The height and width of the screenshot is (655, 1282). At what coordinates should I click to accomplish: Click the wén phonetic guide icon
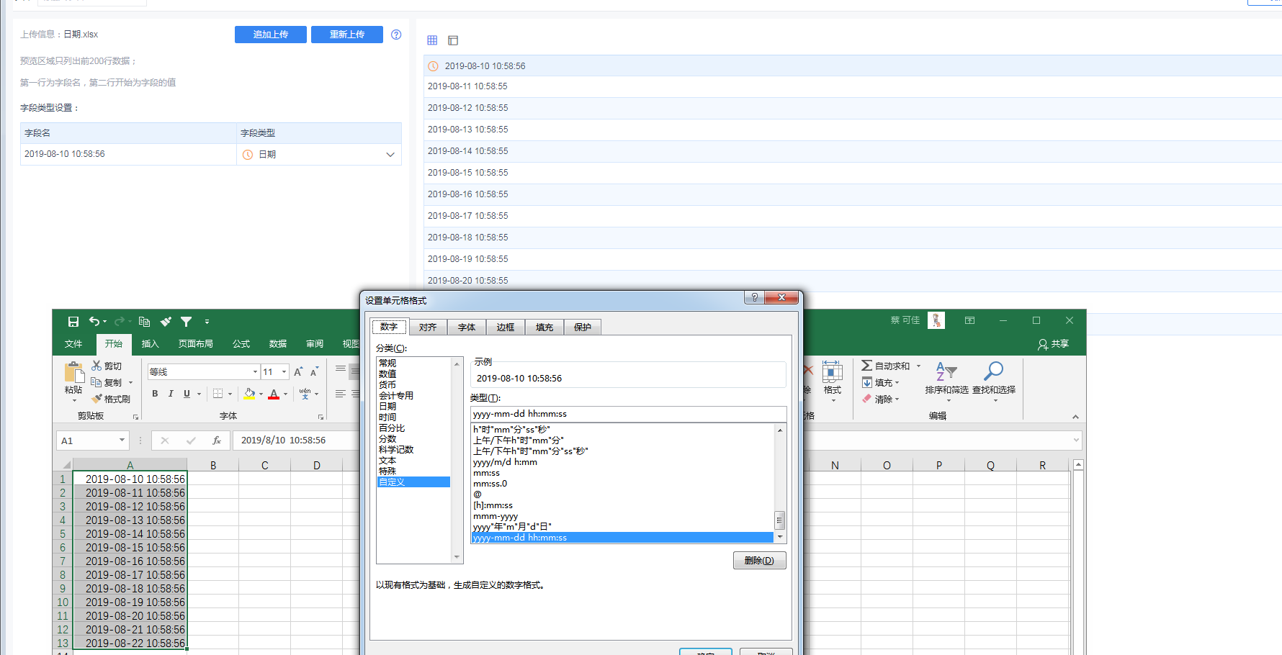305,394
